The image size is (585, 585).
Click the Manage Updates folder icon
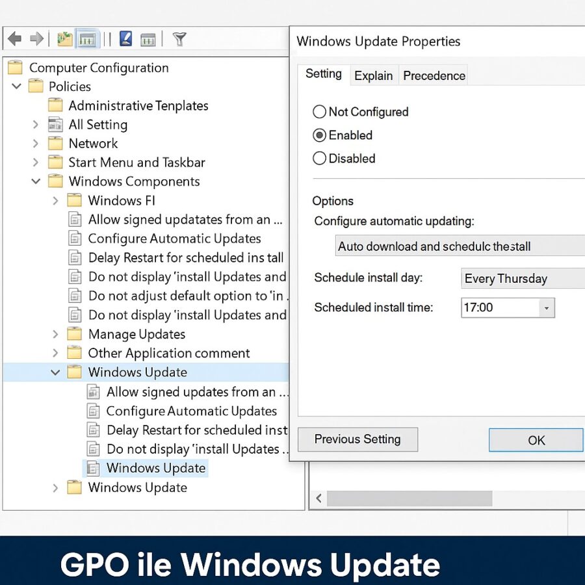(x=74, y=334)
